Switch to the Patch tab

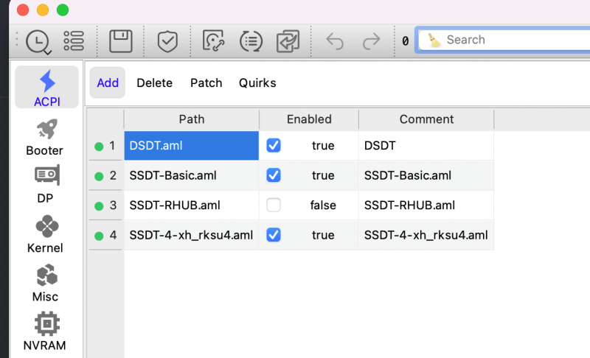[206, 83]
